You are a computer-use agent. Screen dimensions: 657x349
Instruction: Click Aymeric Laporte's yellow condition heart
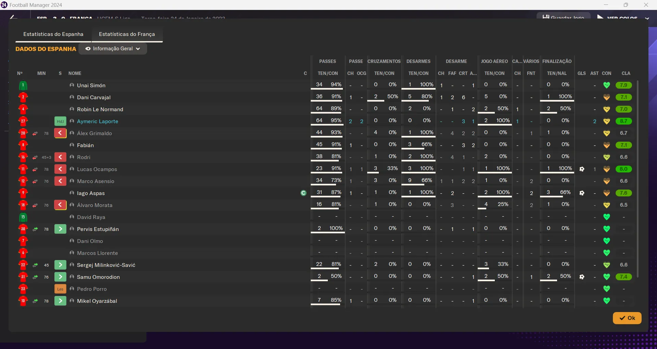pyautogui.click(x=607, y=121)
